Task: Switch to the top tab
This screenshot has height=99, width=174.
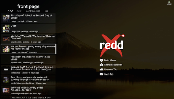Action: pos(46,11)
